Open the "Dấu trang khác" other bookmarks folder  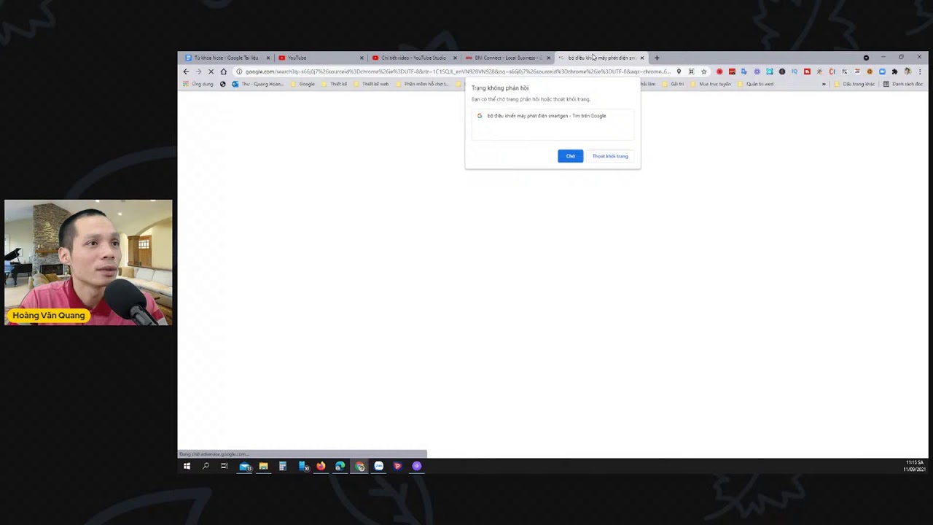coord(855,84)
